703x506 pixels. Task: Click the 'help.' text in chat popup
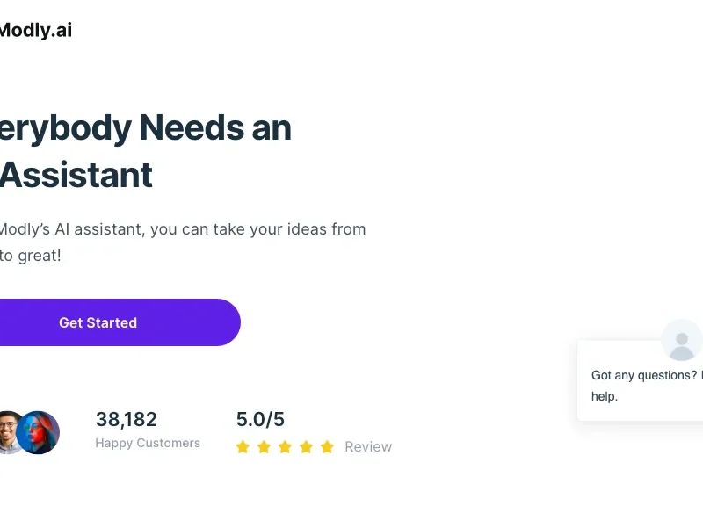click(605, 397)
